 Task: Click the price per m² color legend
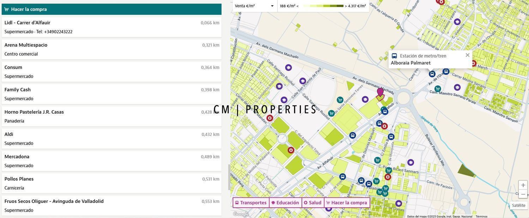tap(323, 6)
